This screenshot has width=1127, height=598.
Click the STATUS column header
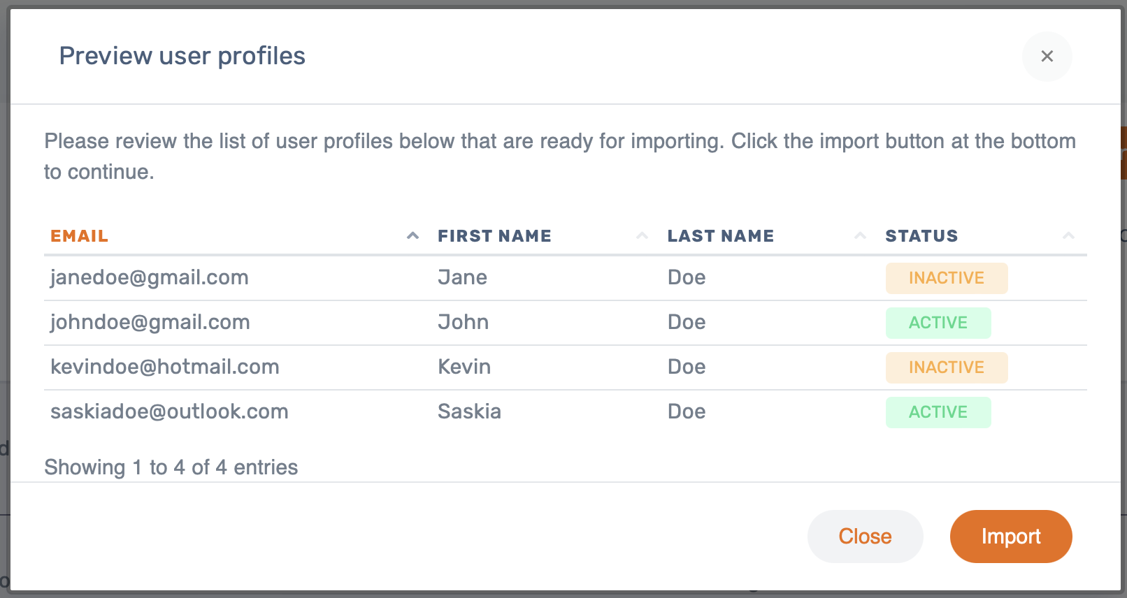(x=921, y=236)
